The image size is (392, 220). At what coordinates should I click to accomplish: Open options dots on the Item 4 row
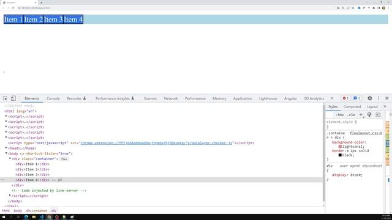pyautogui.click(x=2, y=180)
